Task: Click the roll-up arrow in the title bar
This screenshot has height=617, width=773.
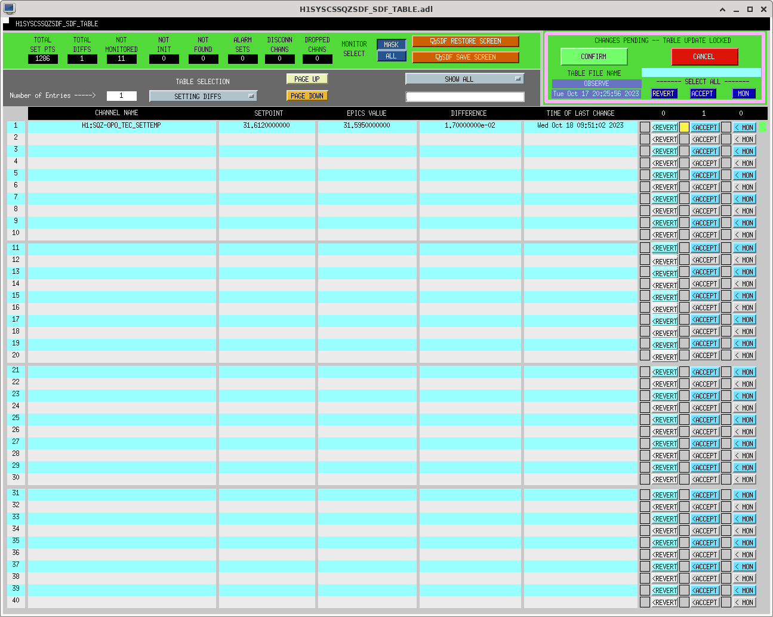Action: coord(722,9)
